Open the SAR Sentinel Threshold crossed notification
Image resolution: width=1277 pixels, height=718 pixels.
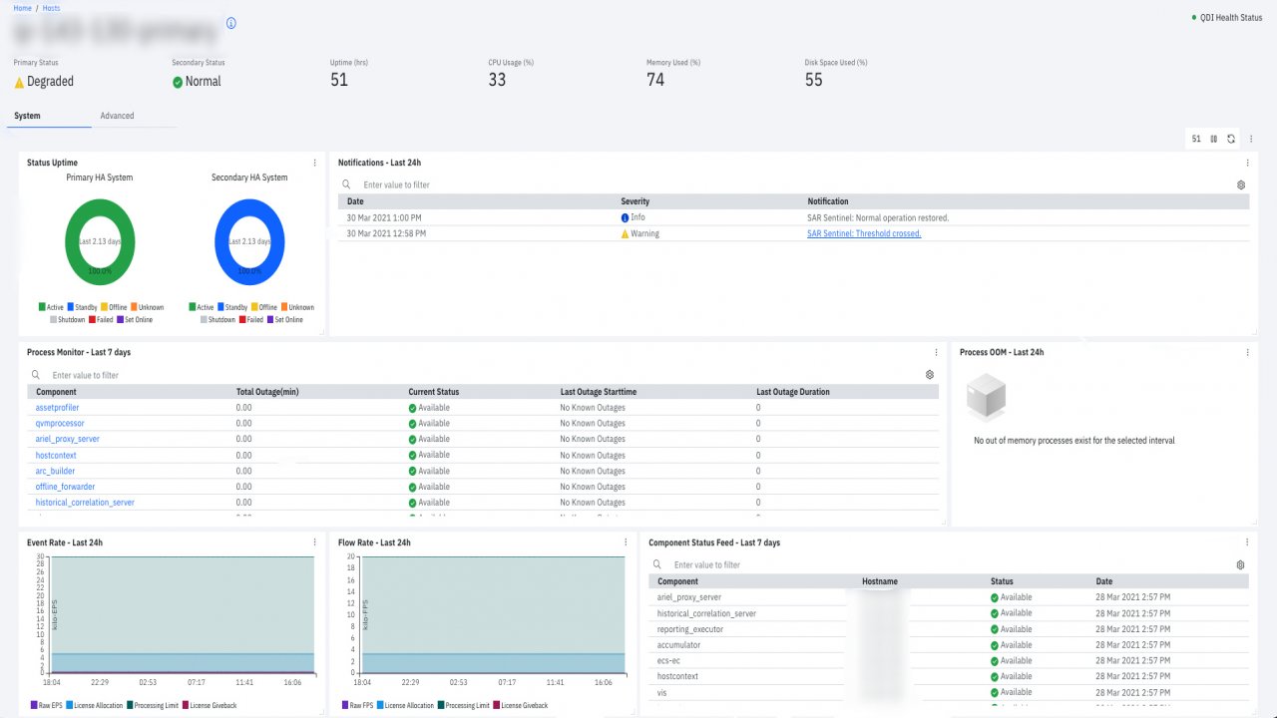tap(863, 232)
